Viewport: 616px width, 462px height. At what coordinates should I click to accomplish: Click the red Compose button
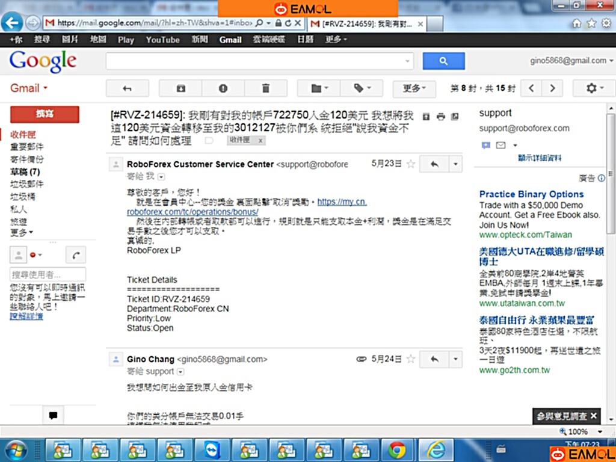coord(45,114)
